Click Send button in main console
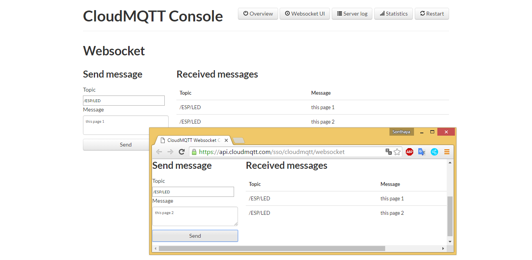Screen dimensions: 532x260 coord(117,145)
